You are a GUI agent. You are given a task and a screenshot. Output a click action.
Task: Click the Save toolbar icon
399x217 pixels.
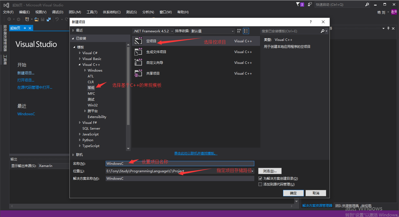43,19
